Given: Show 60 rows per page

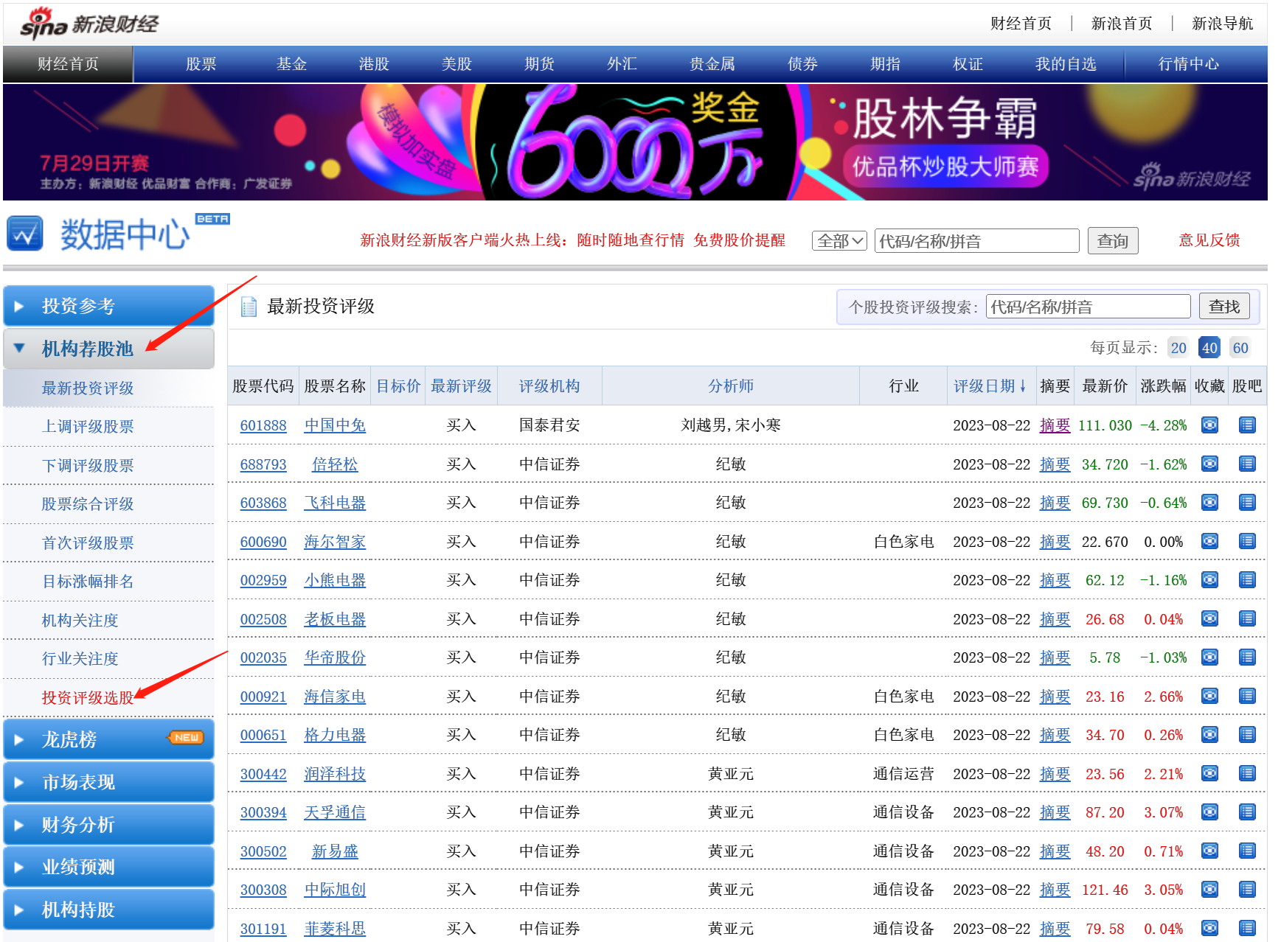Looking at the screenshot, I should point(1240,348).
